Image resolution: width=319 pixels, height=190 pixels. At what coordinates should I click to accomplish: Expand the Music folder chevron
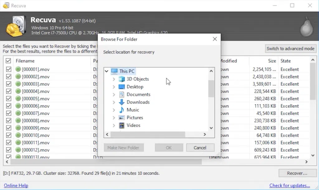tap(114, 110)
